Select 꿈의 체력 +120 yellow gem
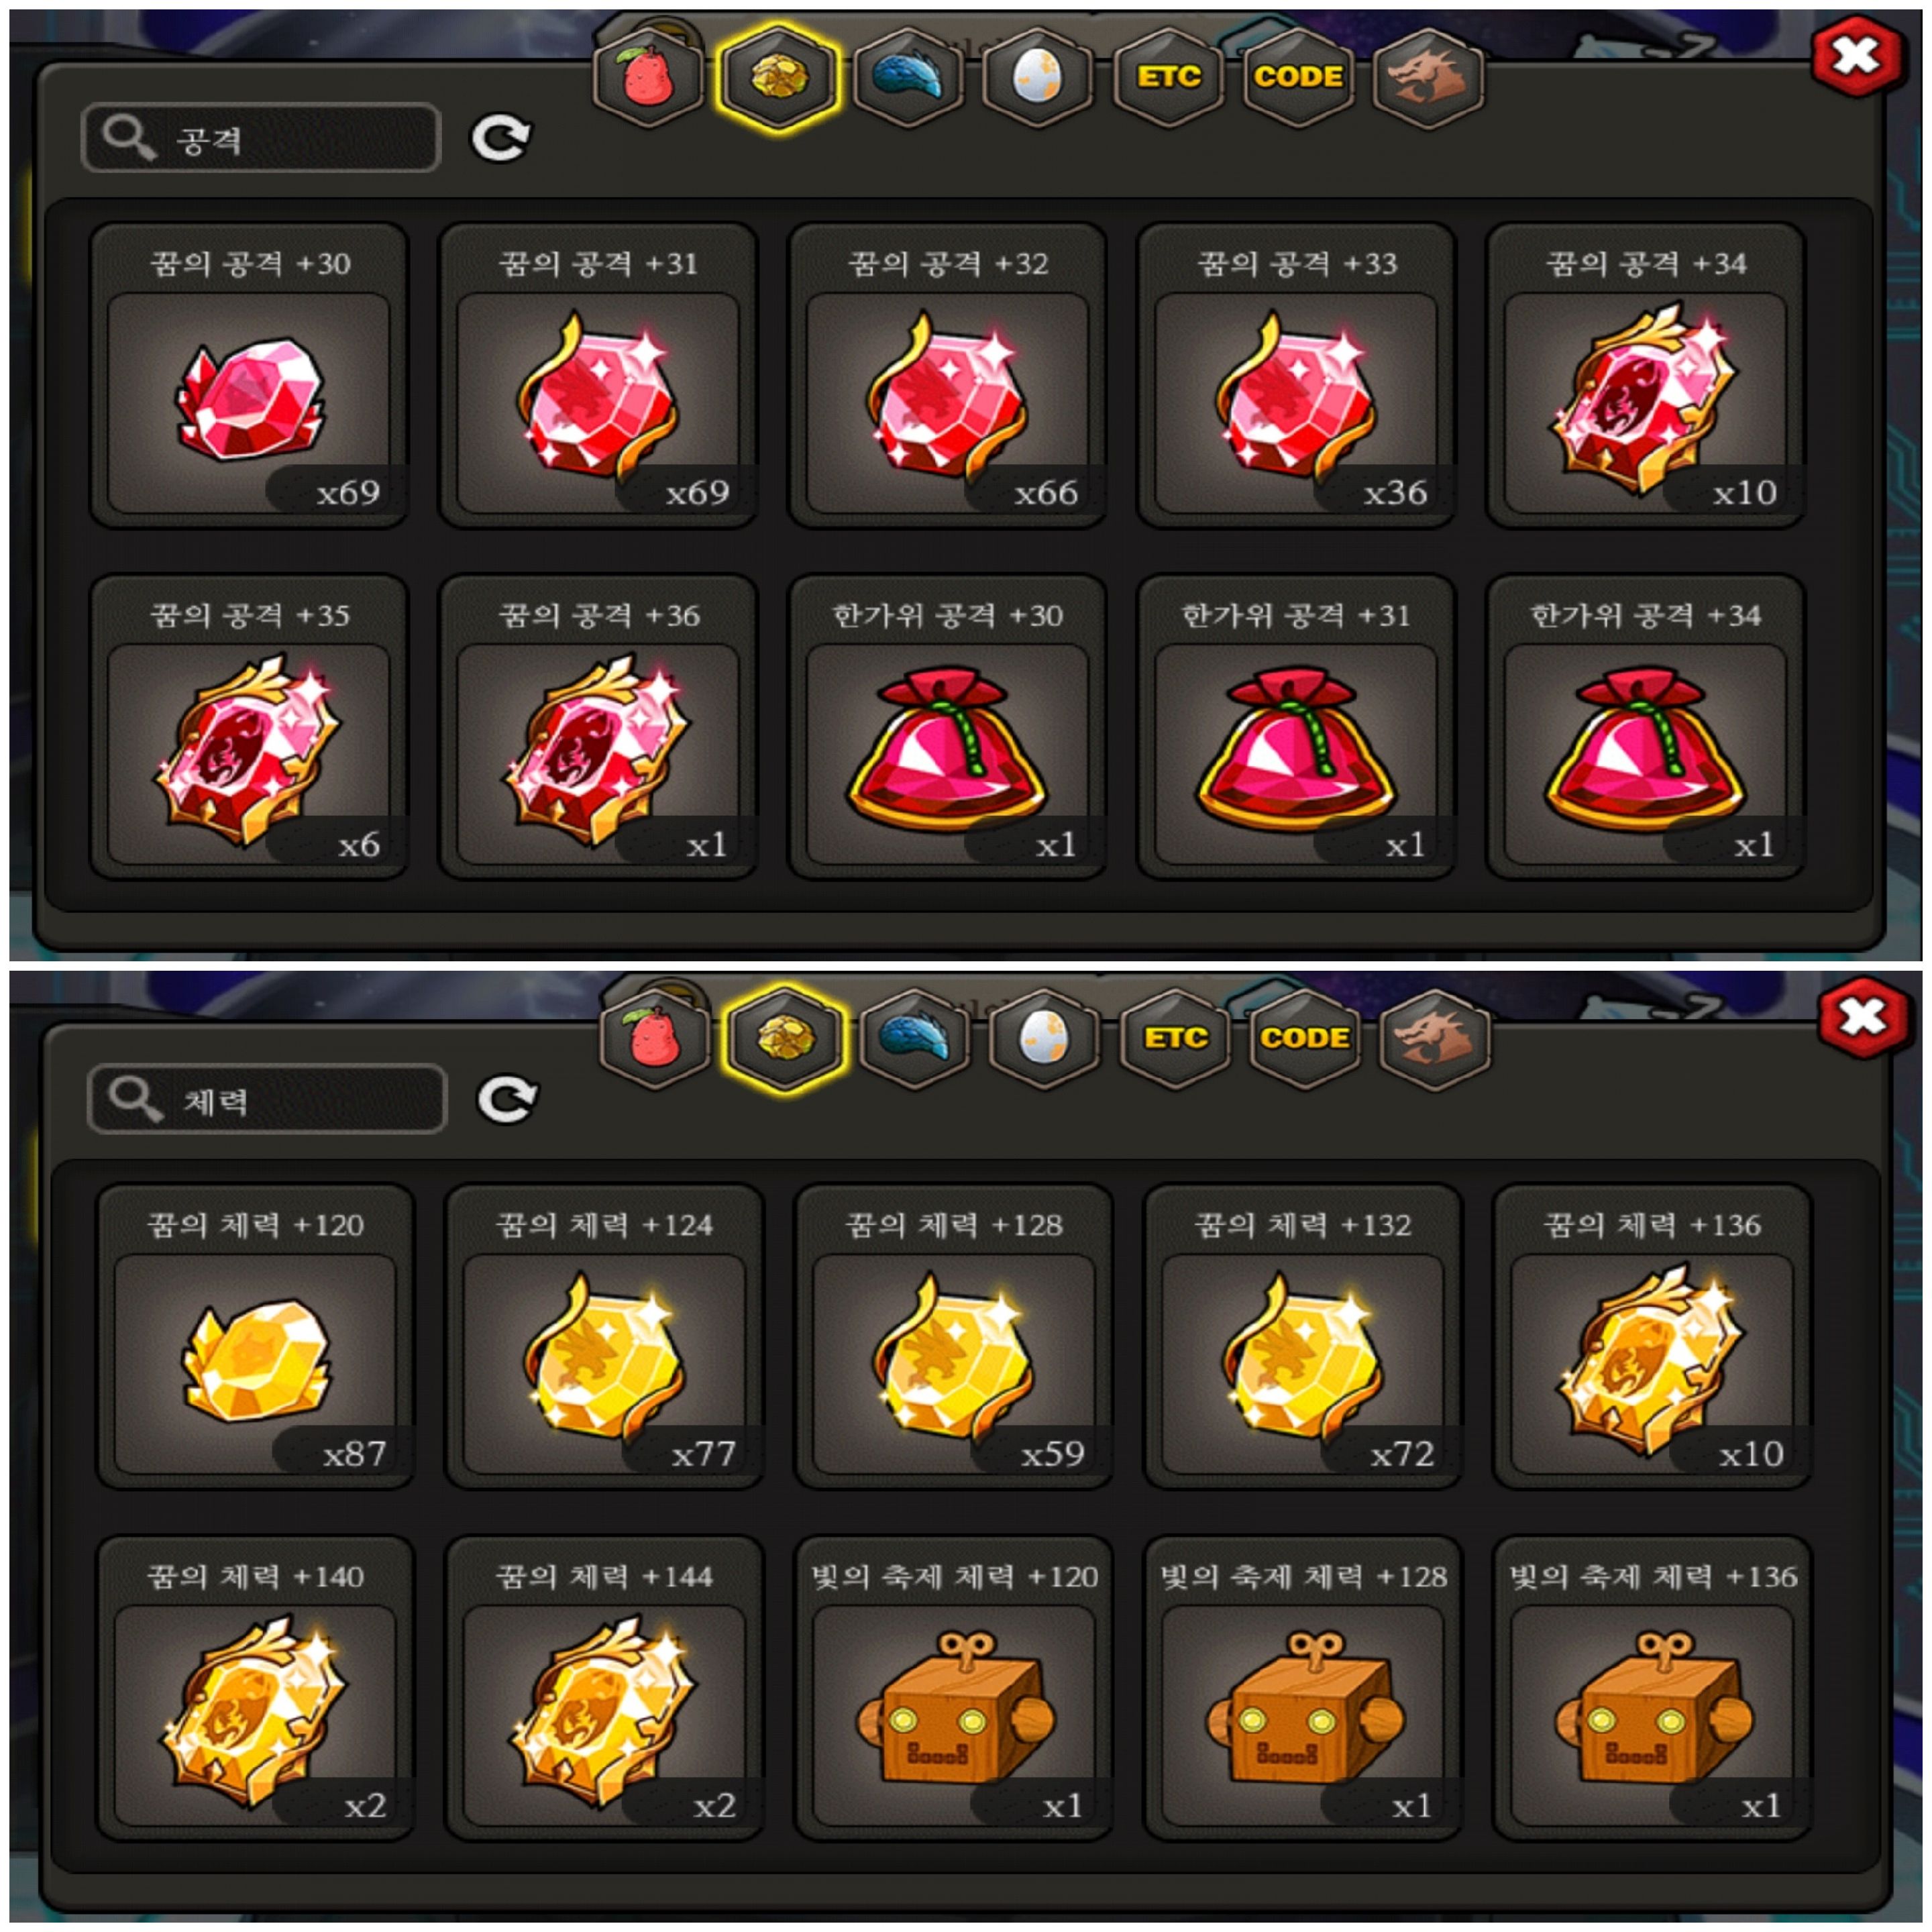1932x1932 pixels. (256, 1337)
